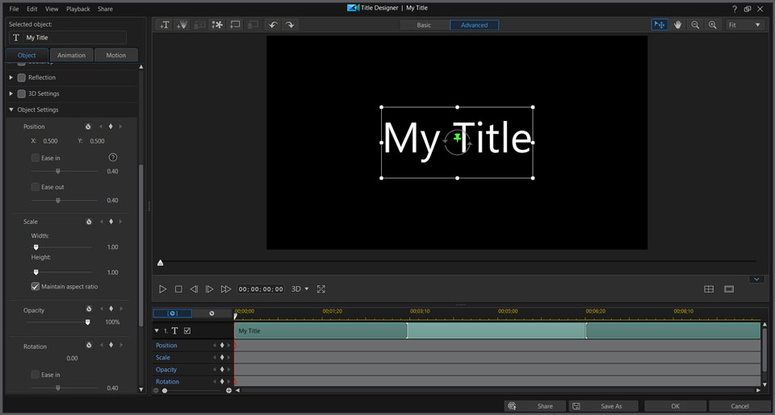Uncheck Maintain aspect ratio
Image resolution: width=775 pixels, height=415 pixels.
[x=36, y=286]
